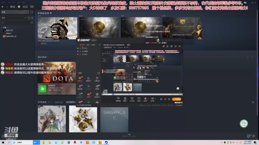Click the microphone icon in streaming tool

(x=145, y=99)
